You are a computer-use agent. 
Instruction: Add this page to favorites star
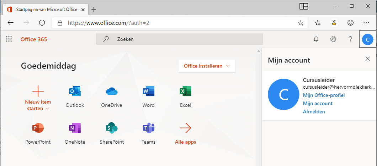pyautogui.click(x=300, y=23)
